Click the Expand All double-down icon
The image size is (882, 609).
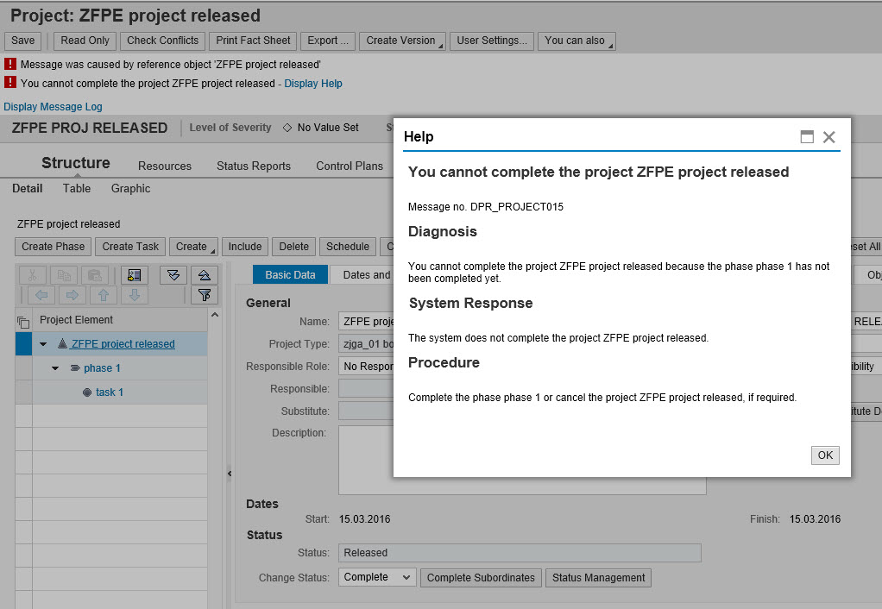click(173, 275)
